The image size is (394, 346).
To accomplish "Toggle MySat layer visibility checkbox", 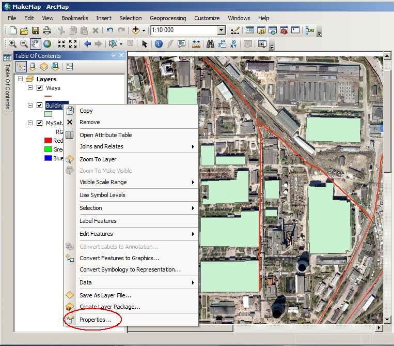I will pos(39,123).
